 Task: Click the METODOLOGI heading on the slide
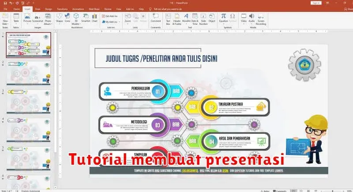point(139,122)
